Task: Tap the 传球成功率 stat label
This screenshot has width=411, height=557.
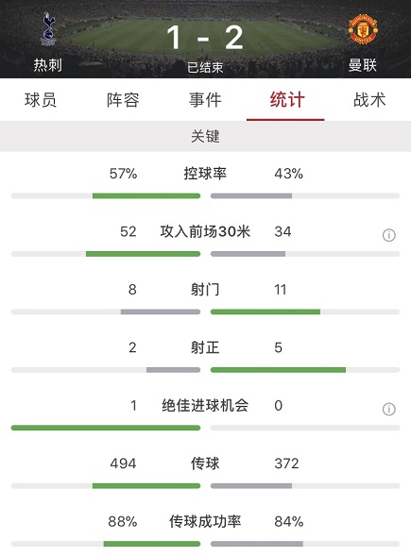Action: [x=205, y=521]
